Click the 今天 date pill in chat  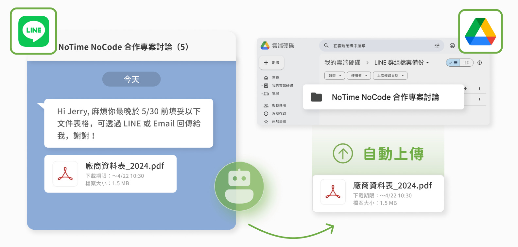point(131,79)
